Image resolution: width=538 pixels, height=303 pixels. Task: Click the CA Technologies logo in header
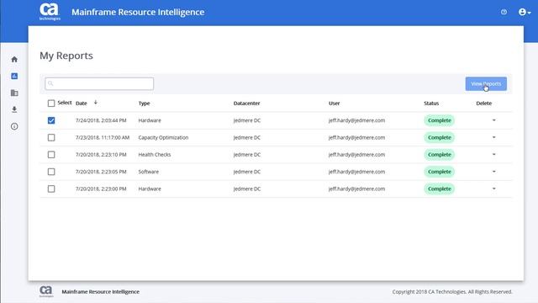(x=50, y=12)
